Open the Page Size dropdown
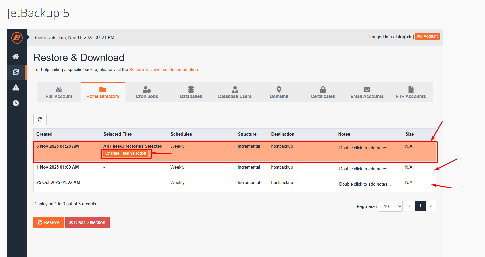The height and width of the screenshot is (257, 485). [x=390, y=206]
